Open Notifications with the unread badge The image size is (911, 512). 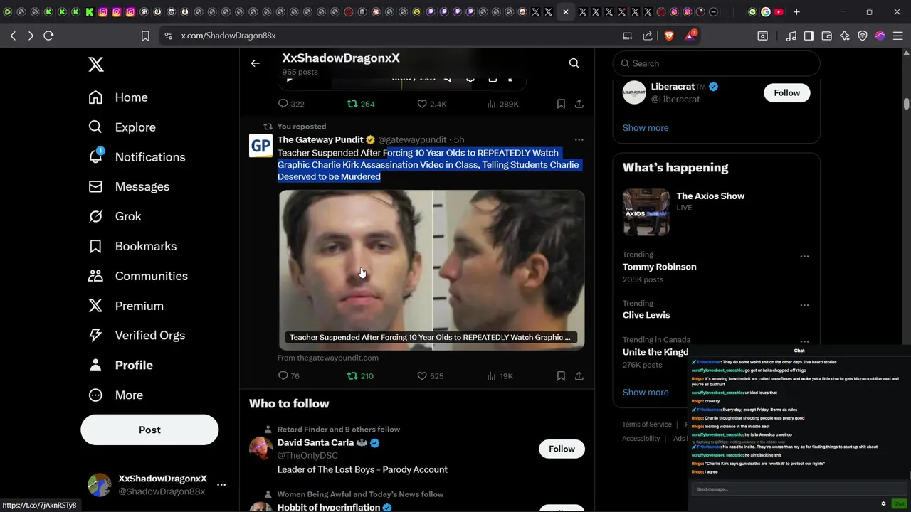137,157
